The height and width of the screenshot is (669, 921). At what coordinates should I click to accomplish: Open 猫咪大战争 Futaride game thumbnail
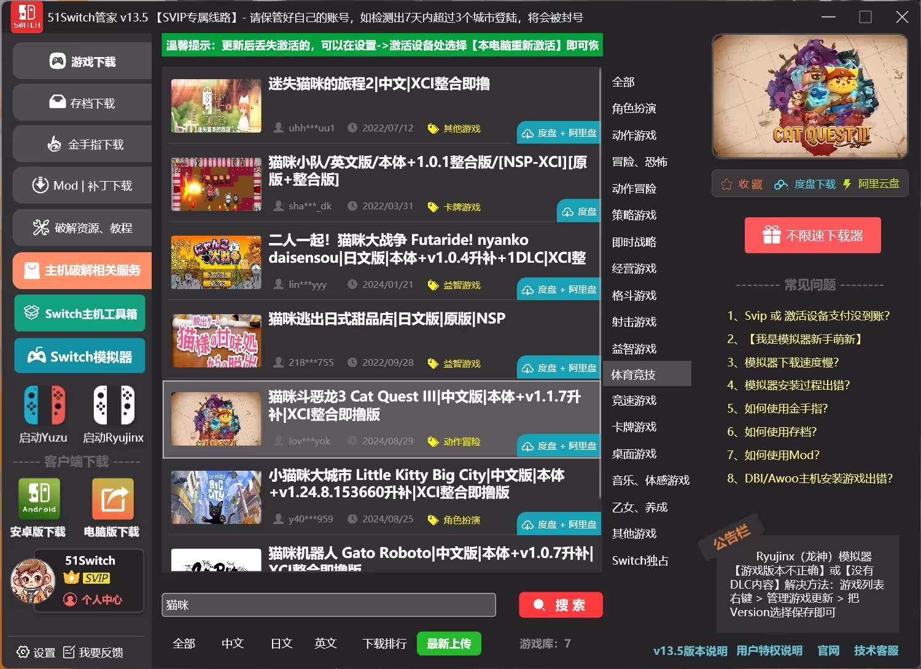tap(216, 262)
